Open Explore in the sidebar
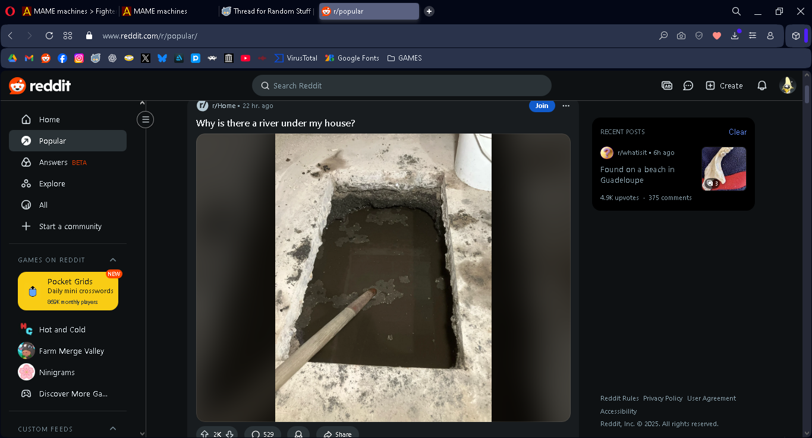Image resolution: width=812 pixels, height=438 pixels. point(68,183)
